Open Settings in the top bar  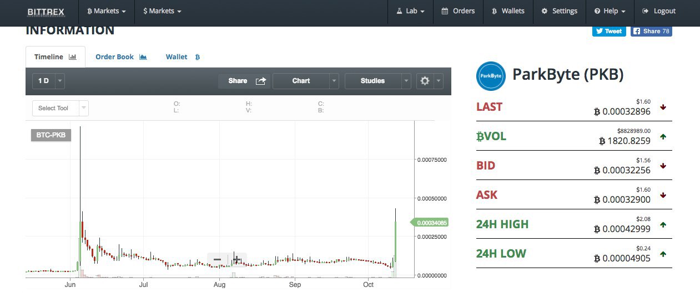pos(559,11)
